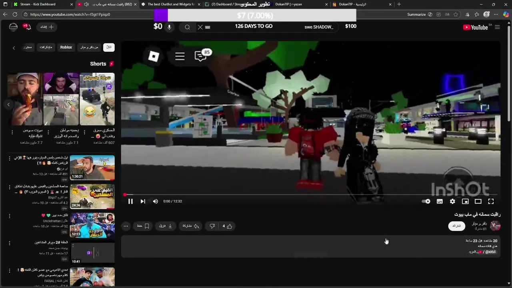Switch to miniplayer mode
Screen dimensions: 512x288
[x=465, y=201]
